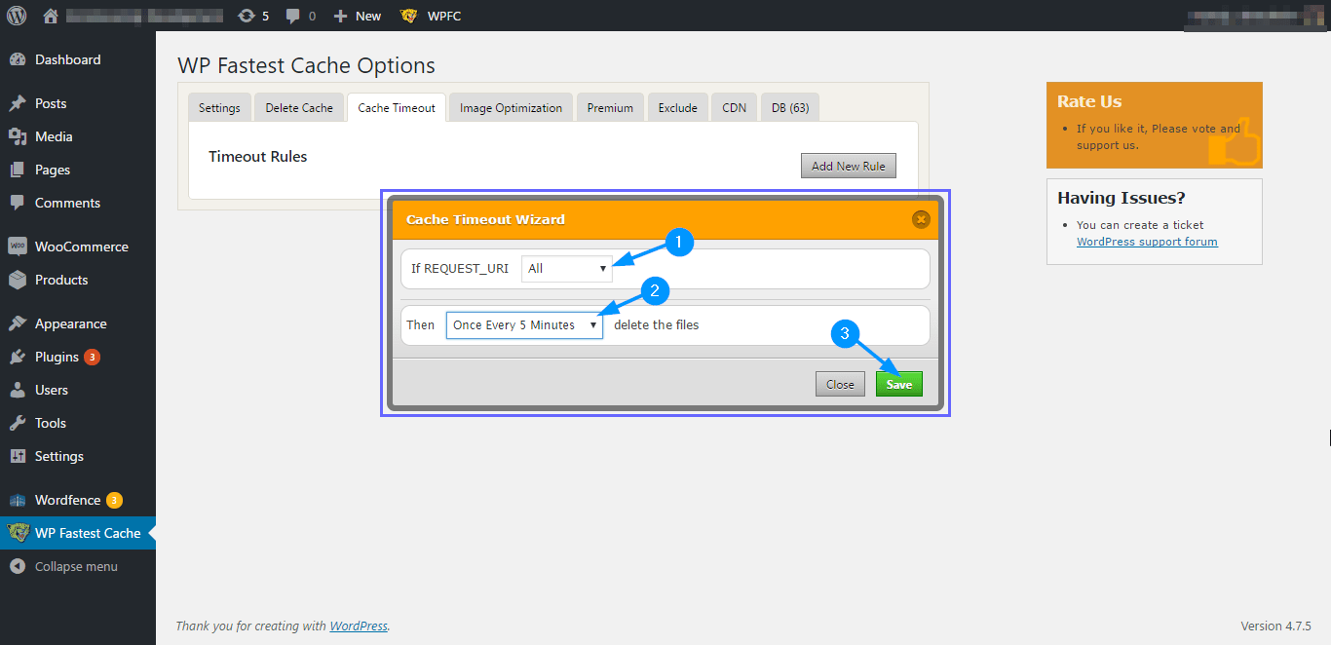Open the Exclude tab
1331x645 pixels.
(x=677, y=108)
